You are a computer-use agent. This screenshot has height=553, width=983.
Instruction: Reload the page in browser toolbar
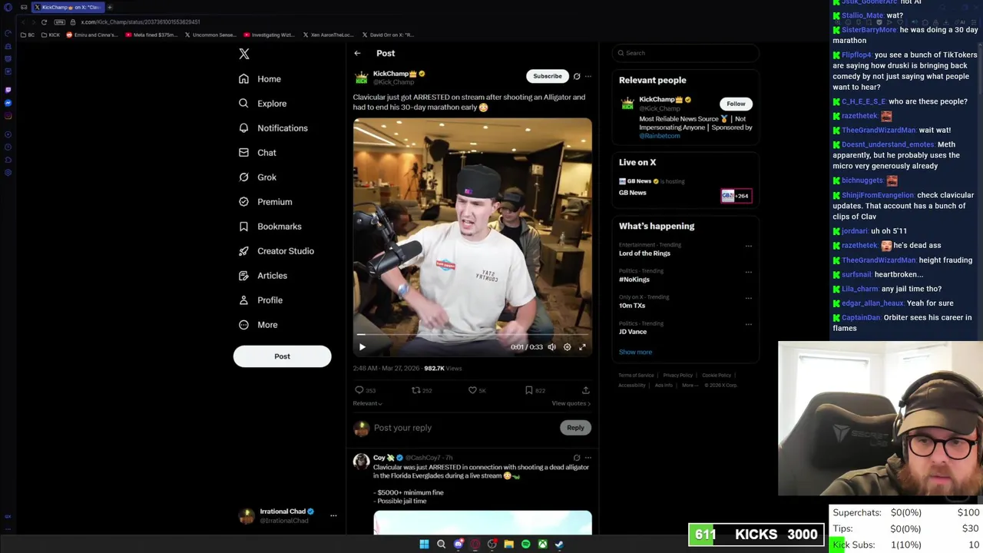coord(44,22)
